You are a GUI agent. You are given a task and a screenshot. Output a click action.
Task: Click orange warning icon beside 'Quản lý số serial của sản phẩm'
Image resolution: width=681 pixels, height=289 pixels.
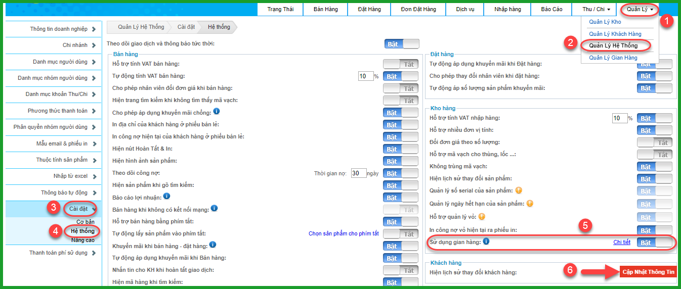click(517, 190)
